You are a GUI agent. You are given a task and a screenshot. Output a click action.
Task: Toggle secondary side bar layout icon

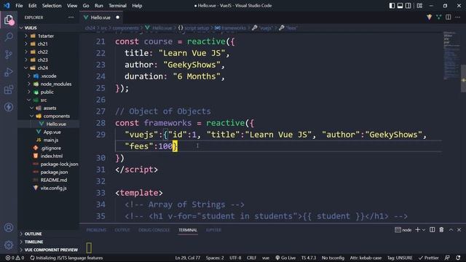coord(408,5)
